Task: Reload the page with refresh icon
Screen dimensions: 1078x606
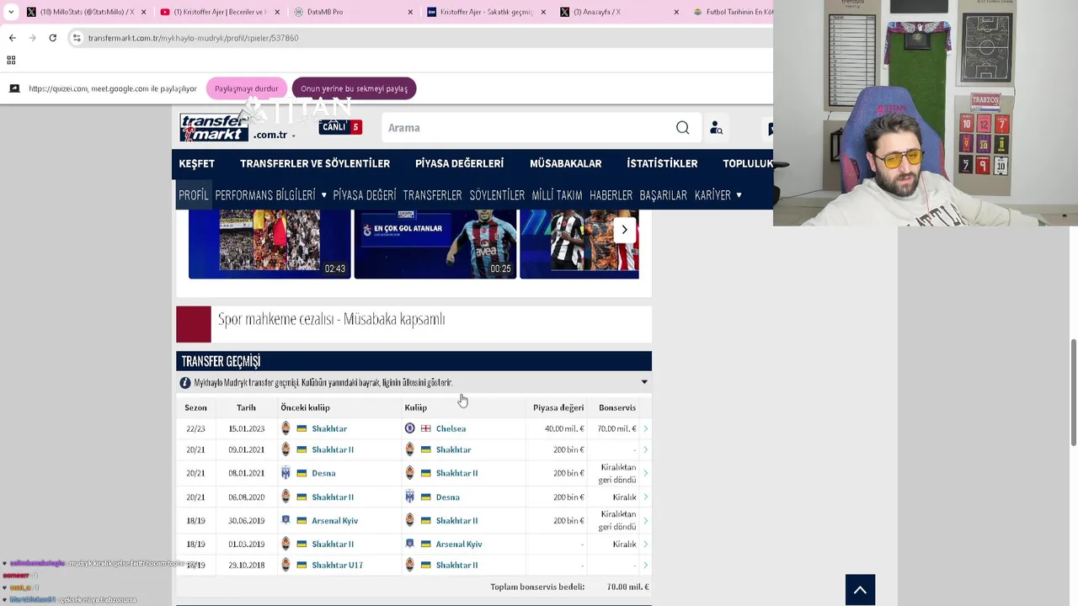Action: pos(52,38)
